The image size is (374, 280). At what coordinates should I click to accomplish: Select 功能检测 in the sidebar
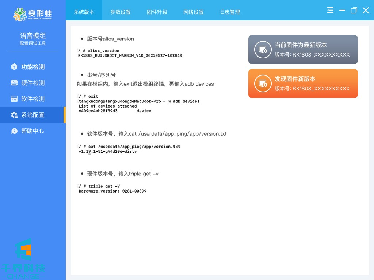click(33, 67)
